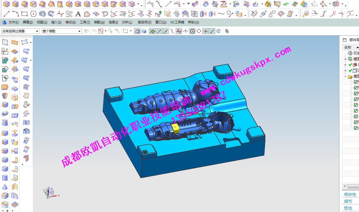Open the point grid icon after snap tools

click(227, 31)
